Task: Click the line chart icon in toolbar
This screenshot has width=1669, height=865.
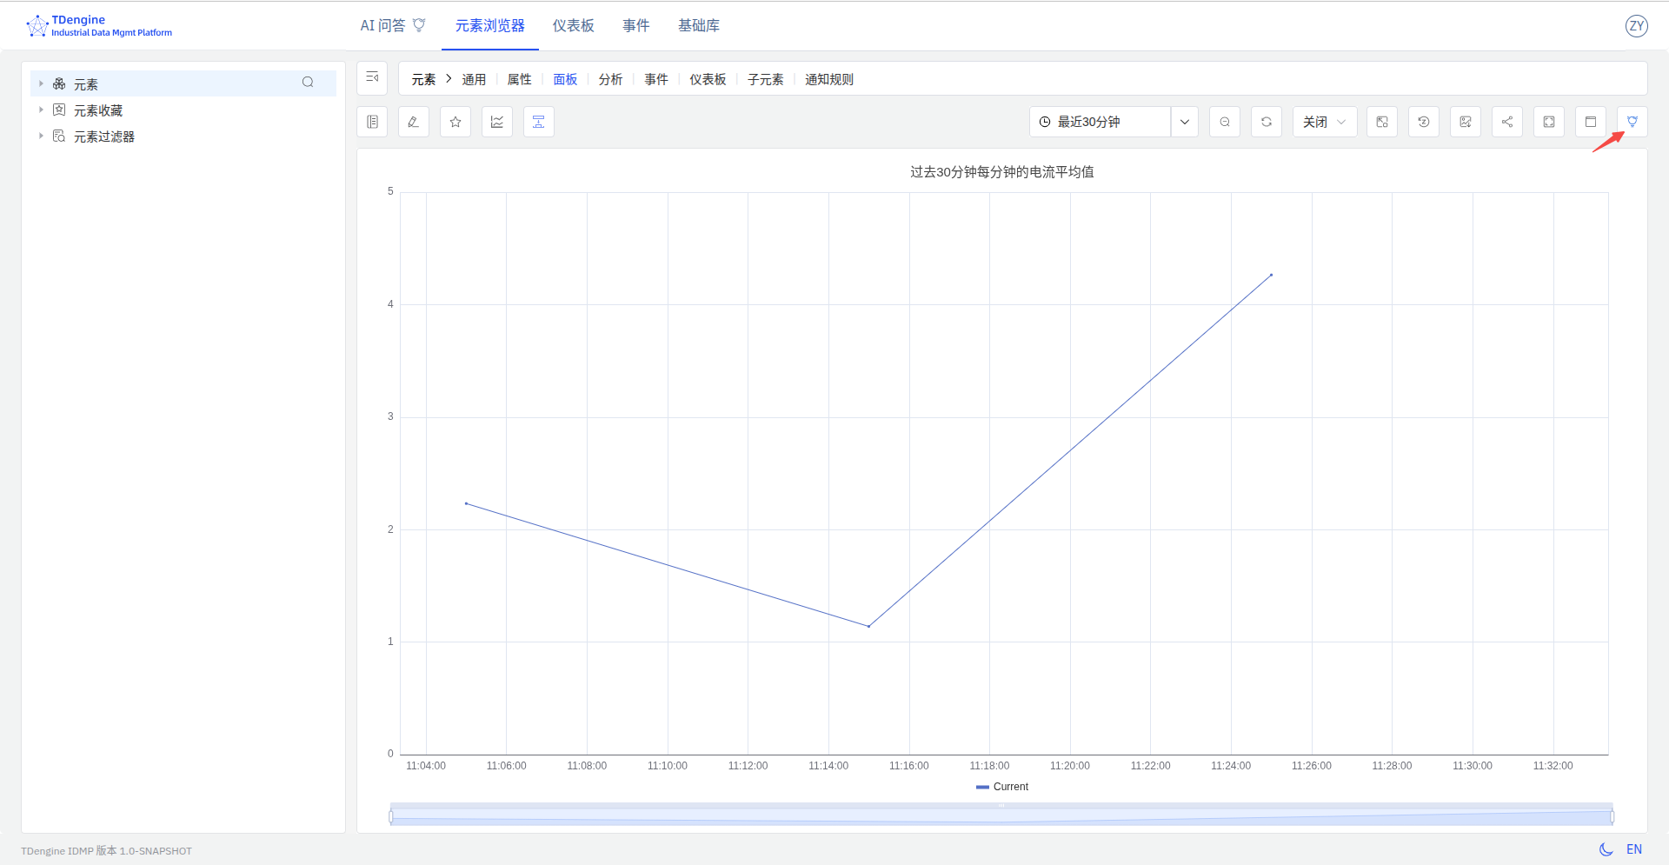Action: click(497, 122)
